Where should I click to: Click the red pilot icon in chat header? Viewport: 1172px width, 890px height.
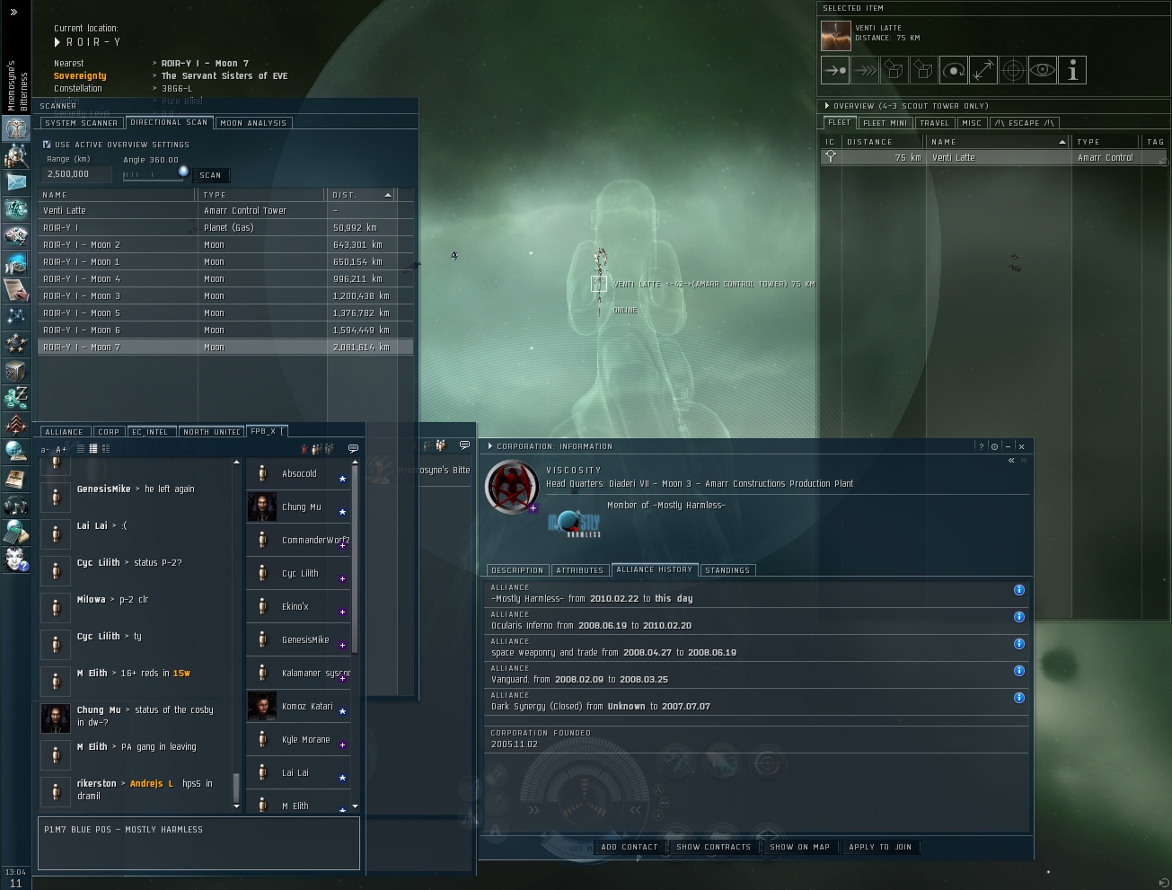click(x=304, y=449)
